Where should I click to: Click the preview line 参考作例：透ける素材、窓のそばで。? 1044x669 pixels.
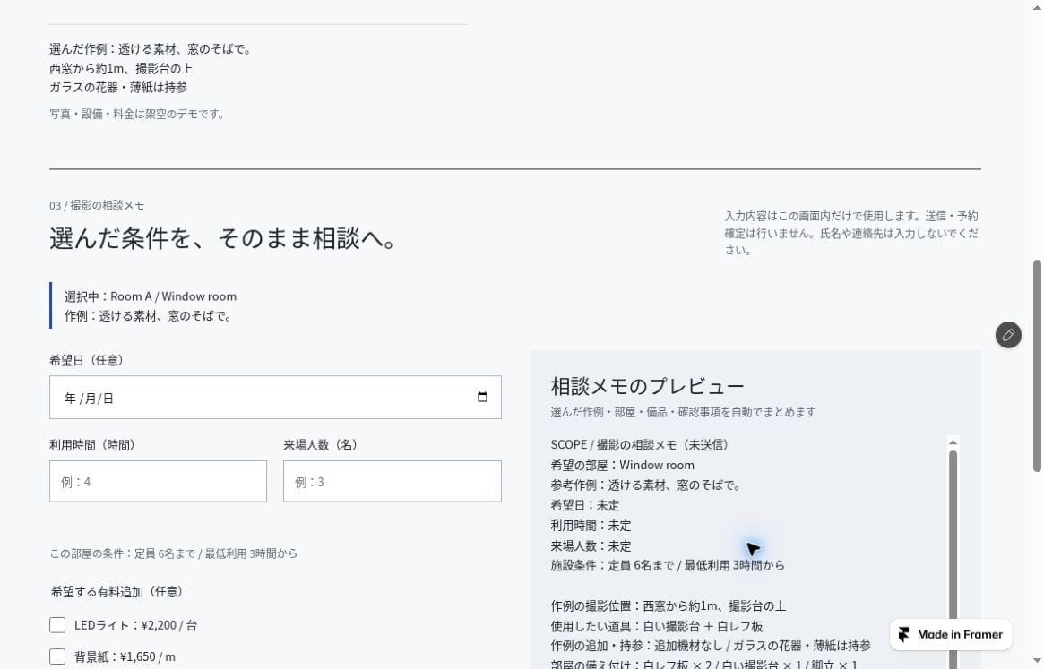646,485
